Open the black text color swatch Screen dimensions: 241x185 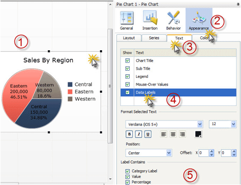[198, 134]
